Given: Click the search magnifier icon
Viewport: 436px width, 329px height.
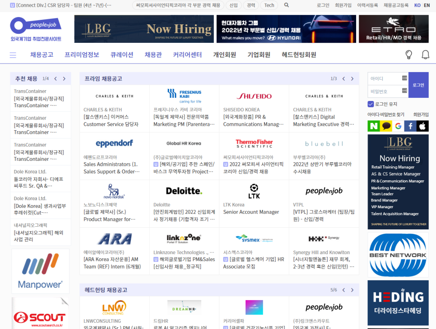Looking at the screenshot, I should (287, 5).
